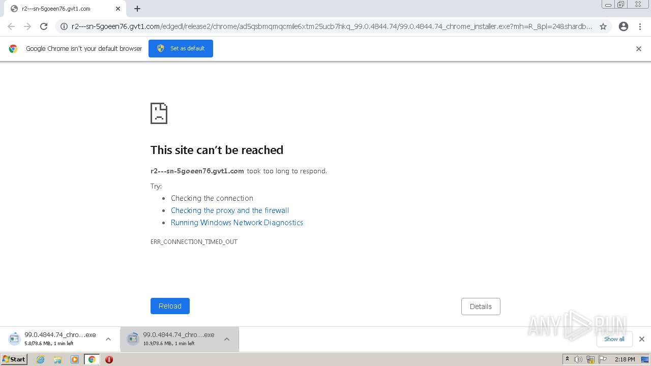The image size is (651, 366).
Task: Open a new tab with plus button
Action: [137, 9]
